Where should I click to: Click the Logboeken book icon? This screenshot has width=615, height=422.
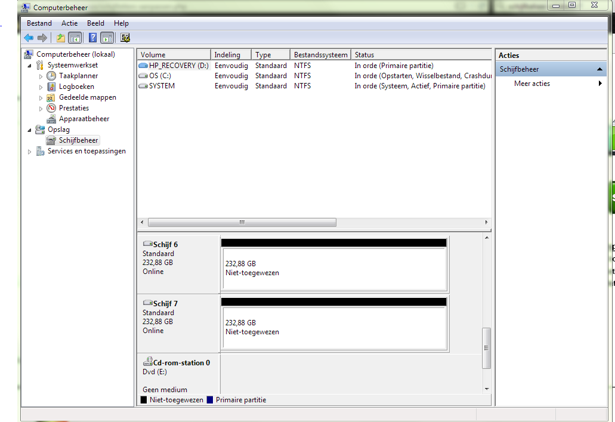tap(51, 87)
